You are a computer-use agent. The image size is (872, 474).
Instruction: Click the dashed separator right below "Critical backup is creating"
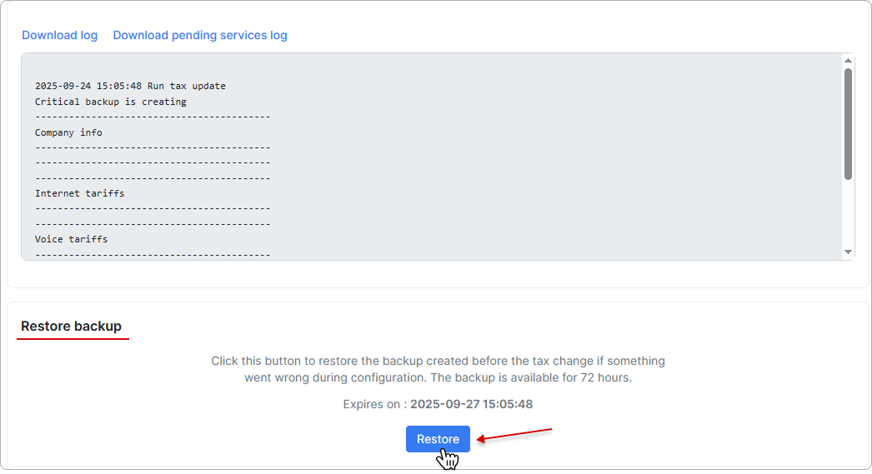153,117
